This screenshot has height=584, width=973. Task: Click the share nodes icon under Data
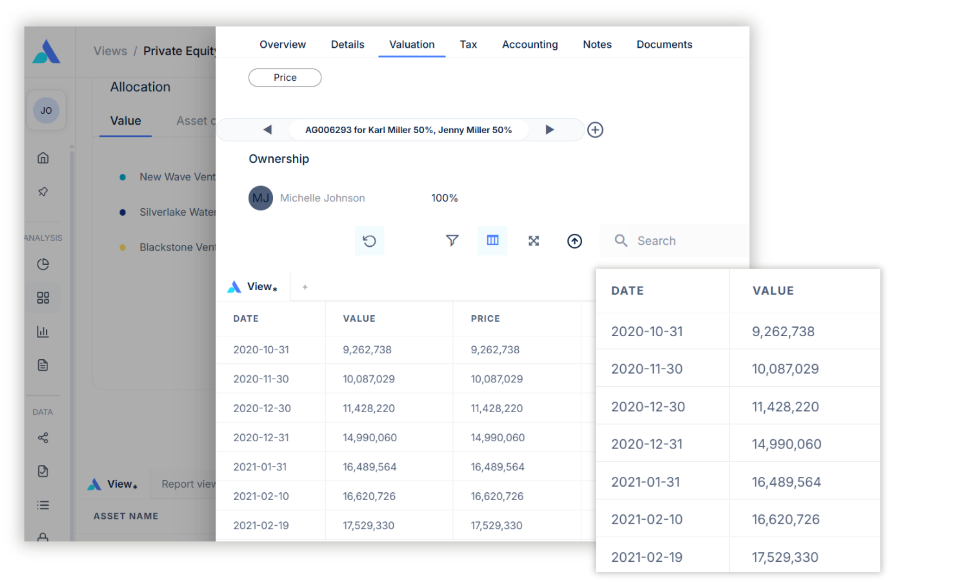point(43,438)
